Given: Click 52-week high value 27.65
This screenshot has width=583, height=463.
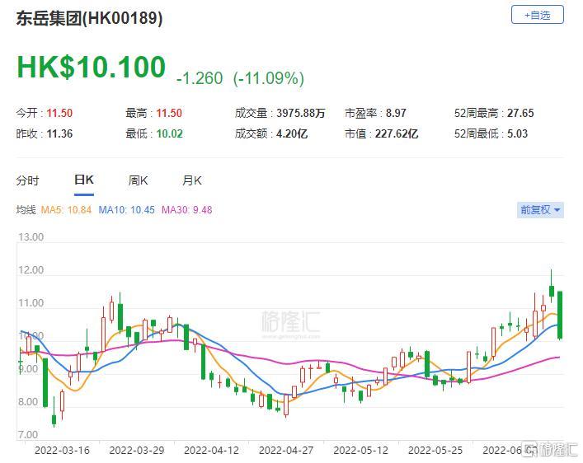Looking at the screenshot, I should coord(520,113).
